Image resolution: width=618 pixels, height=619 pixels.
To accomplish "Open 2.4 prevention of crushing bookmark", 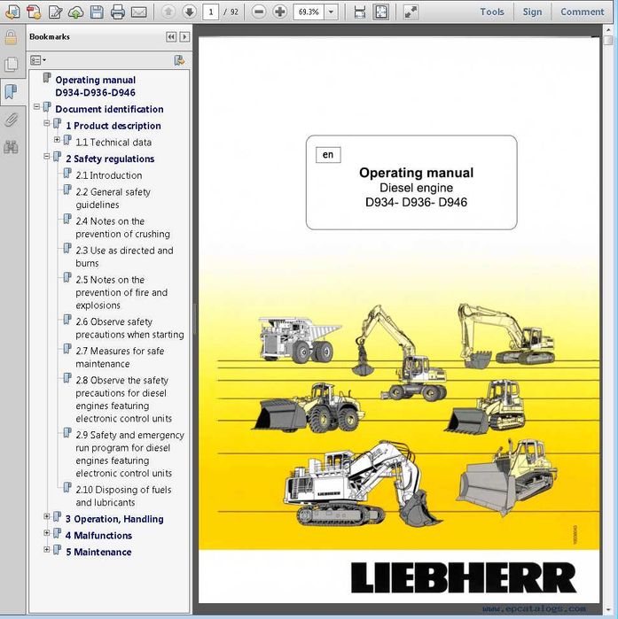I will tap(123, 228).
